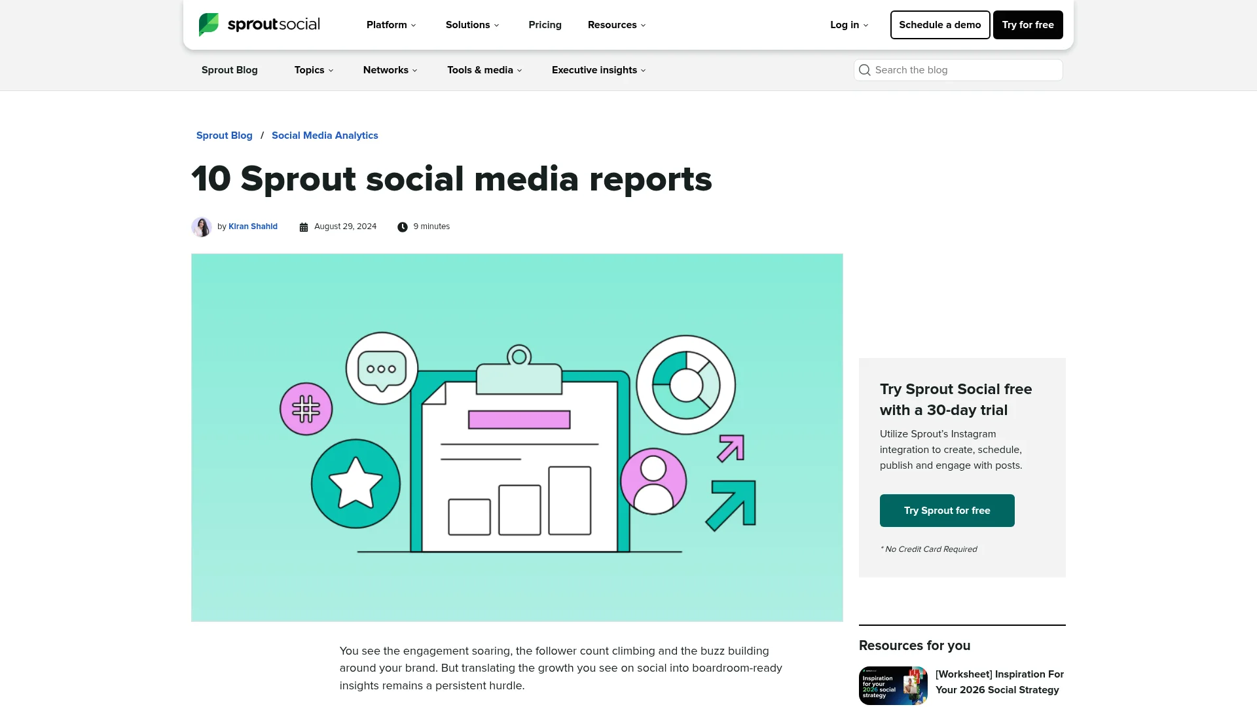Click the Try Sprout for free button
The image size is (1257, 707).
[947, 511]
